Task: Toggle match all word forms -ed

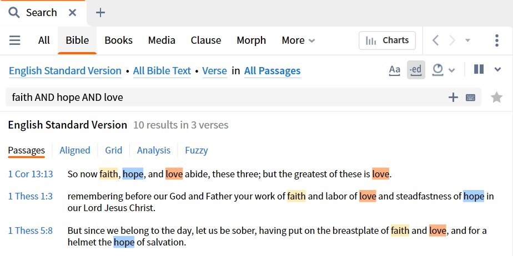Action: (x=416, y=70)
